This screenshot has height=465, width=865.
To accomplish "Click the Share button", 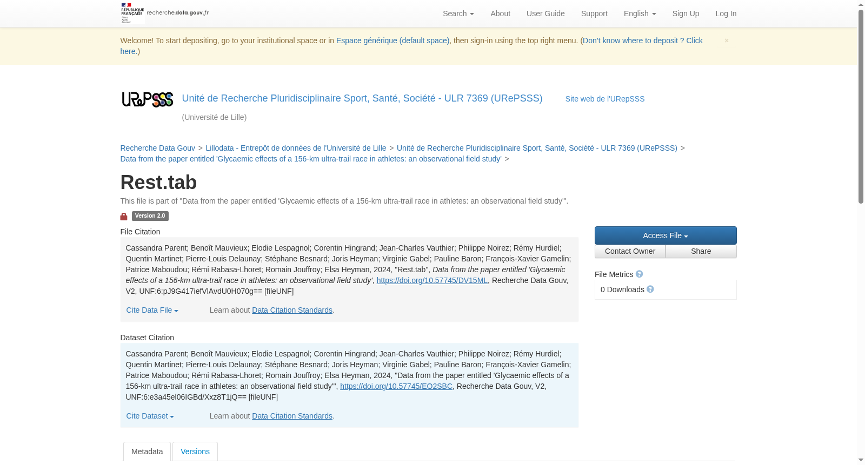I will tap(701, 251).
